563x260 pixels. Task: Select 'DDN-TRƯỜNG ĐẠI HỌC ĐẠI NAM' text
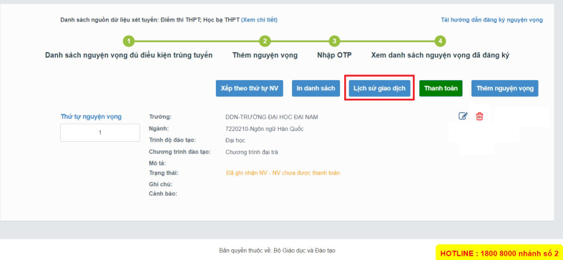click(x=272, y=117)
